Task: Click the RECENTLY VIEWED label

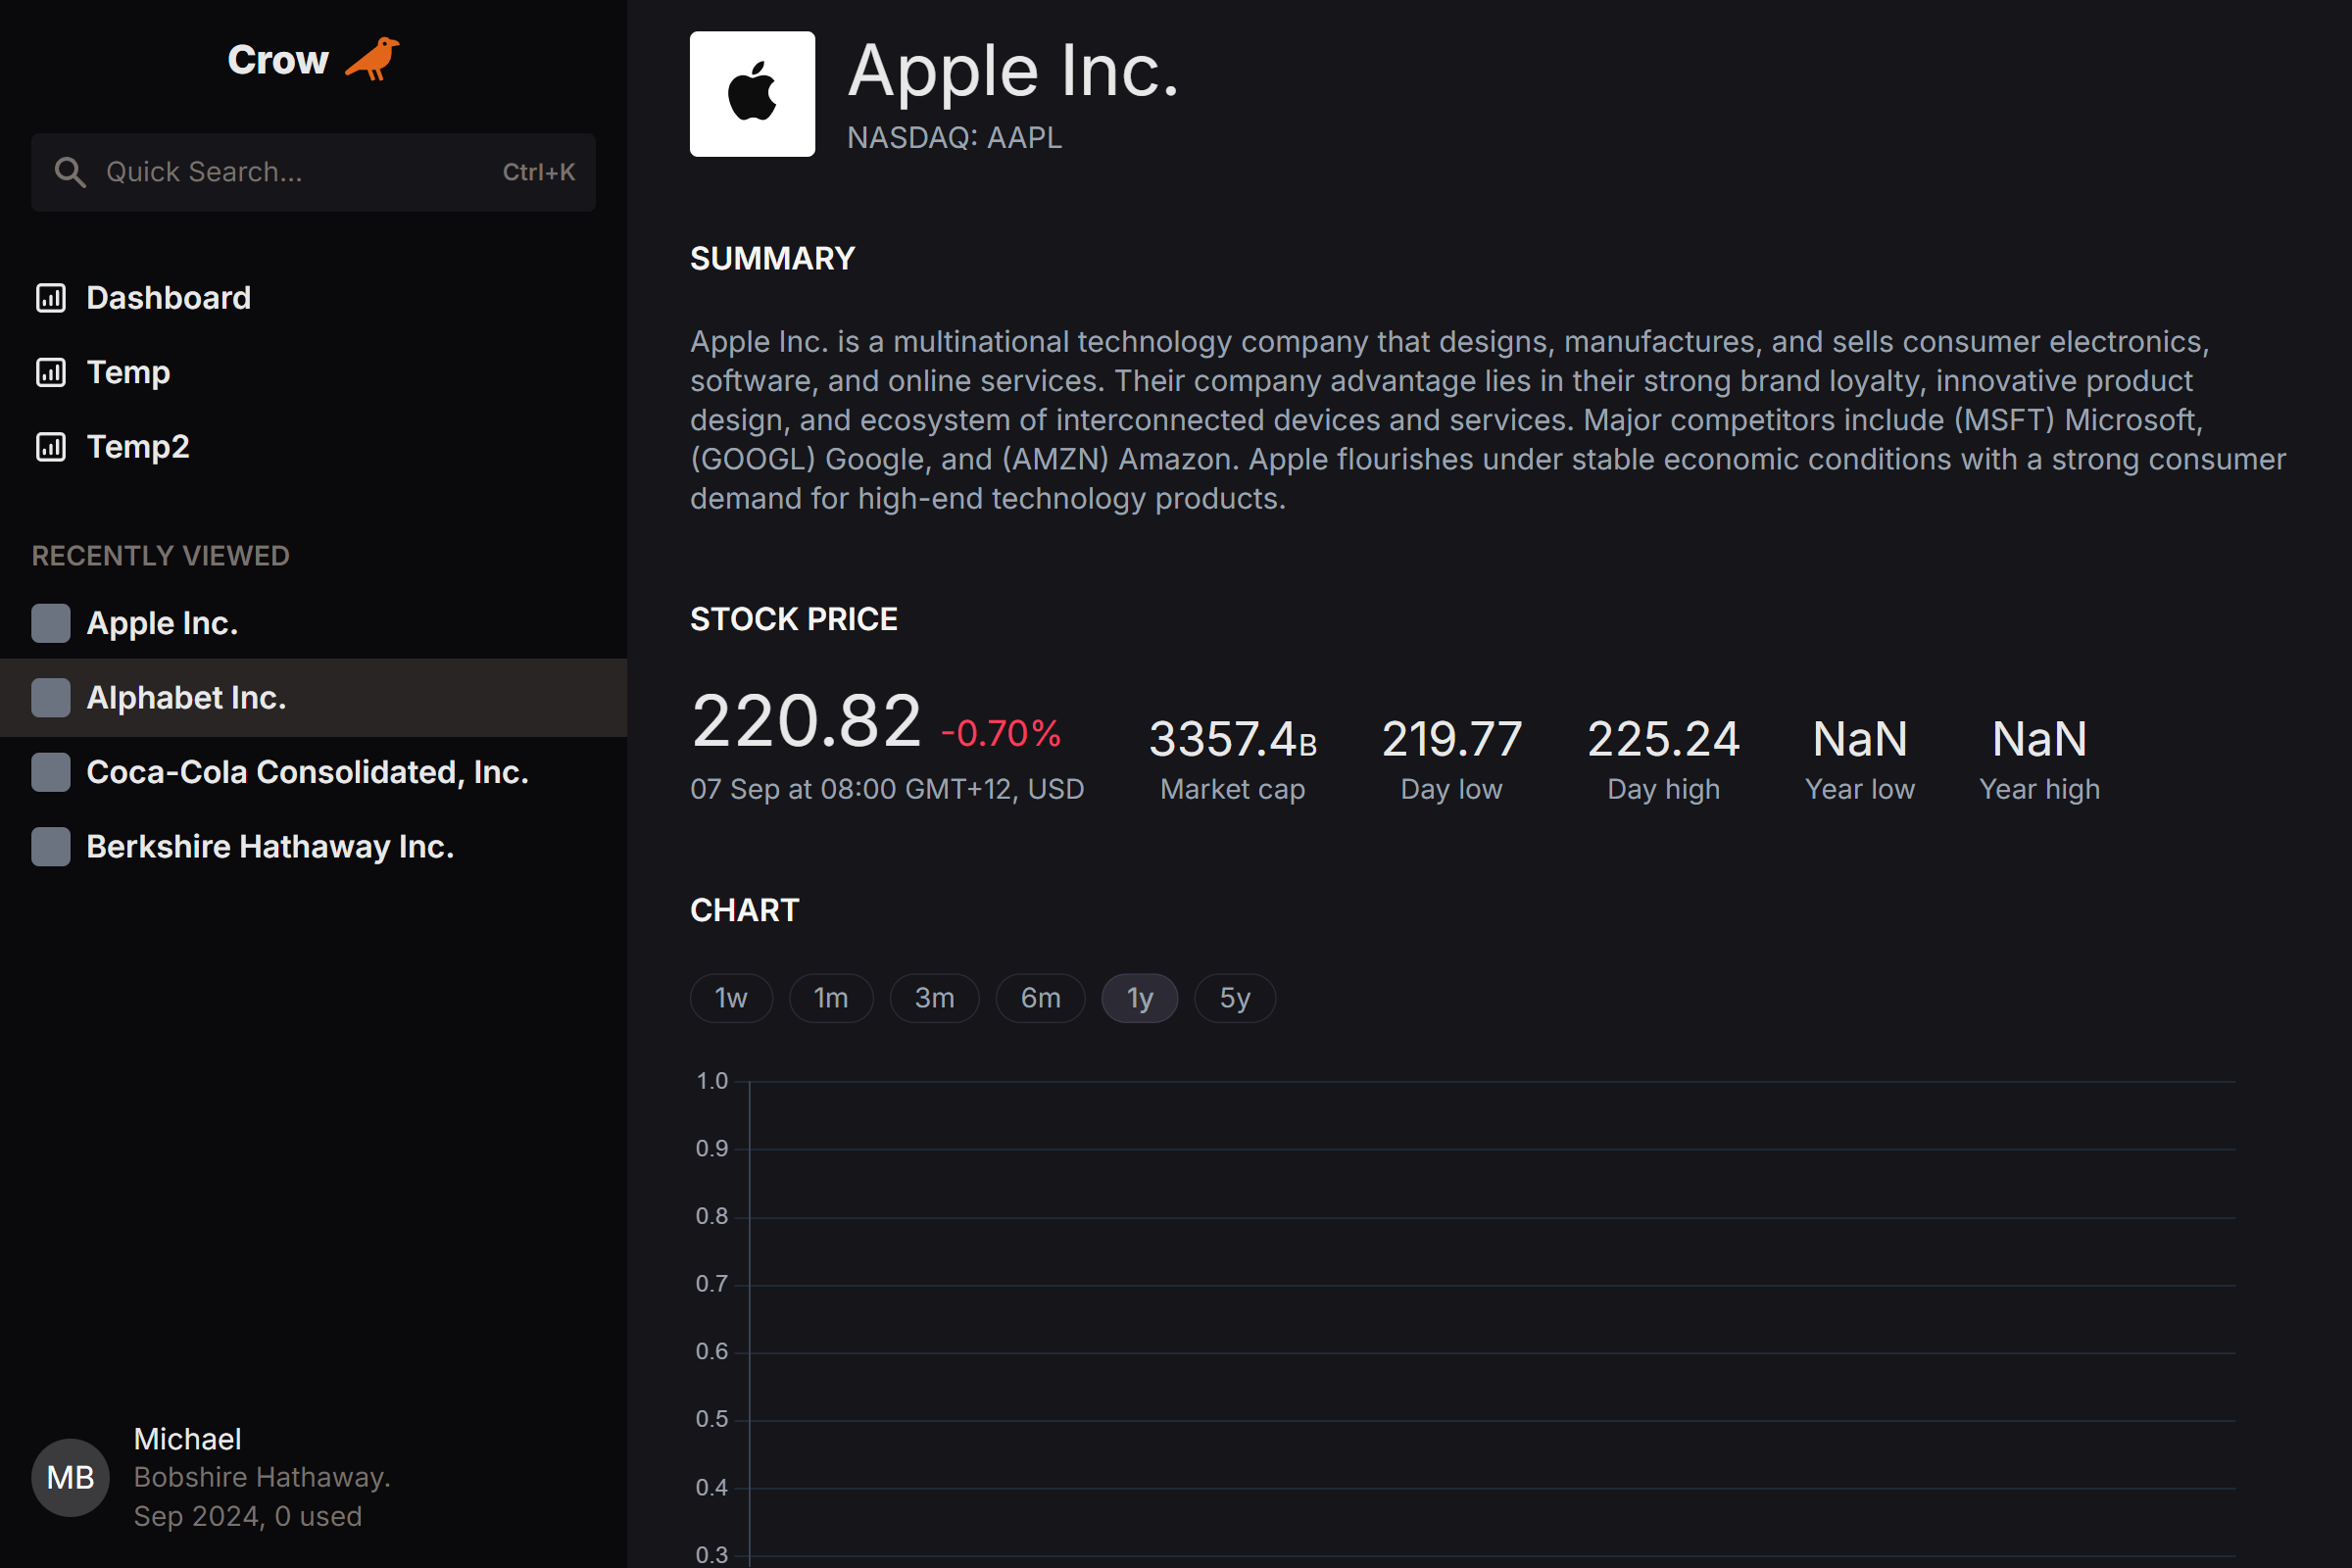Action: coord(160,556)
